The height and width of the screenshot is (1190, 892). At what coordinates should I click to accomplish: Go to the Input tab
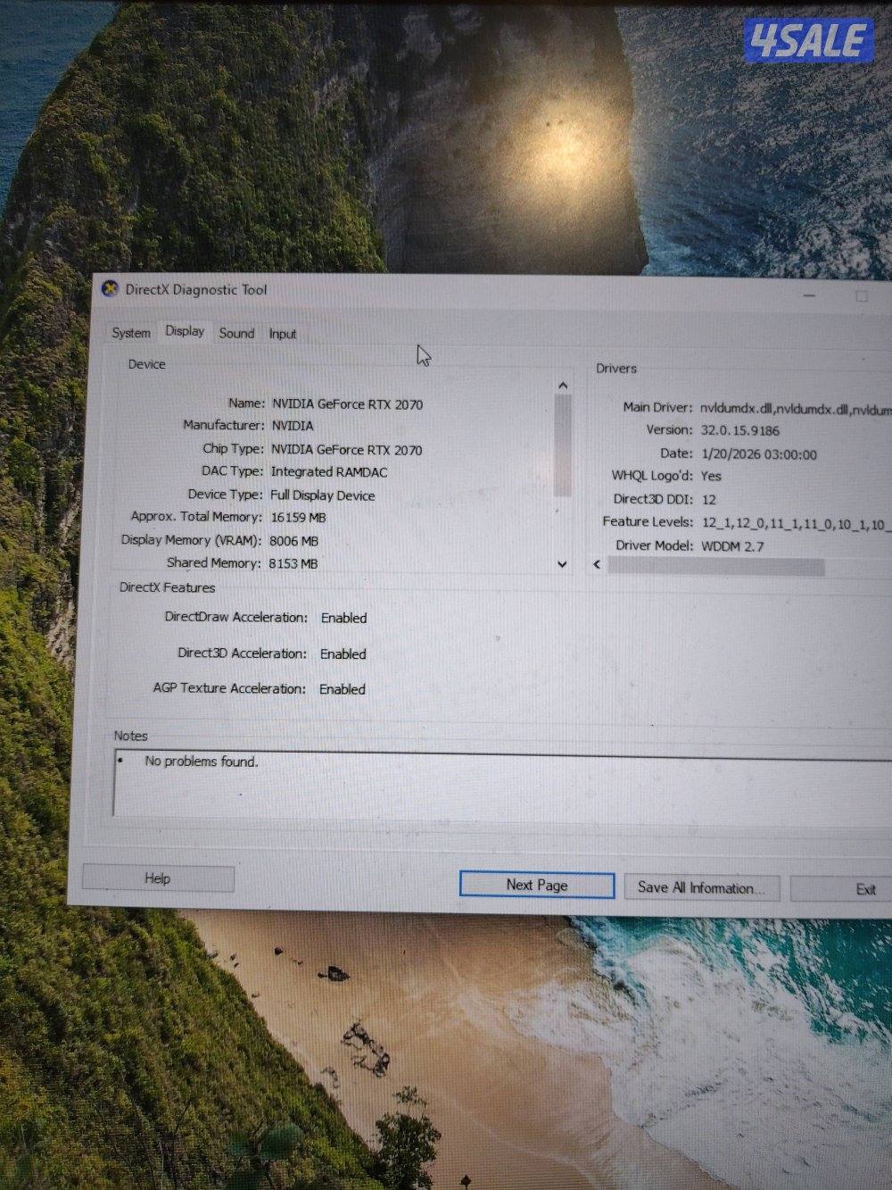[283, 334]
